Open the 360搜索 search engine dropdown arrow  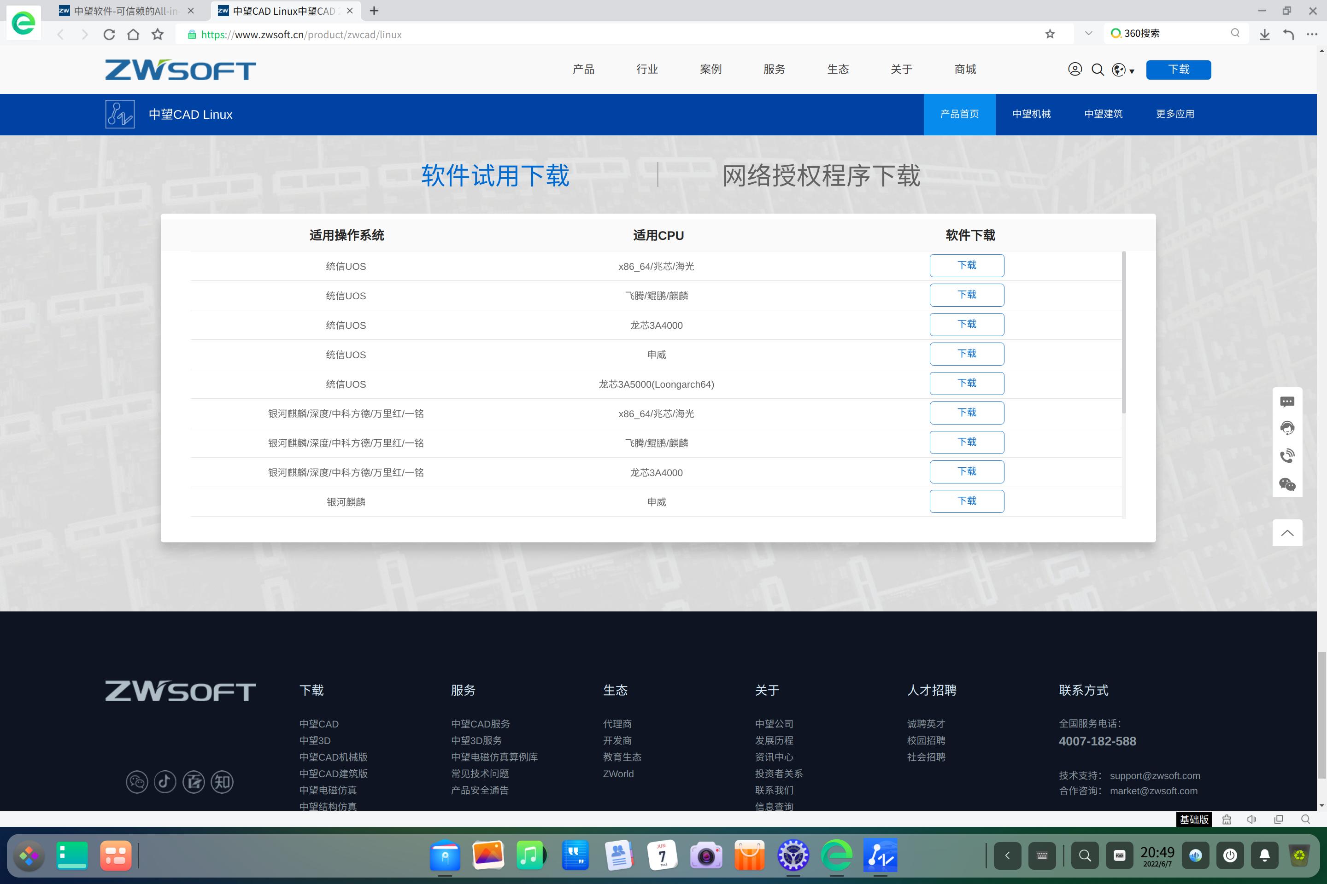1088,33
